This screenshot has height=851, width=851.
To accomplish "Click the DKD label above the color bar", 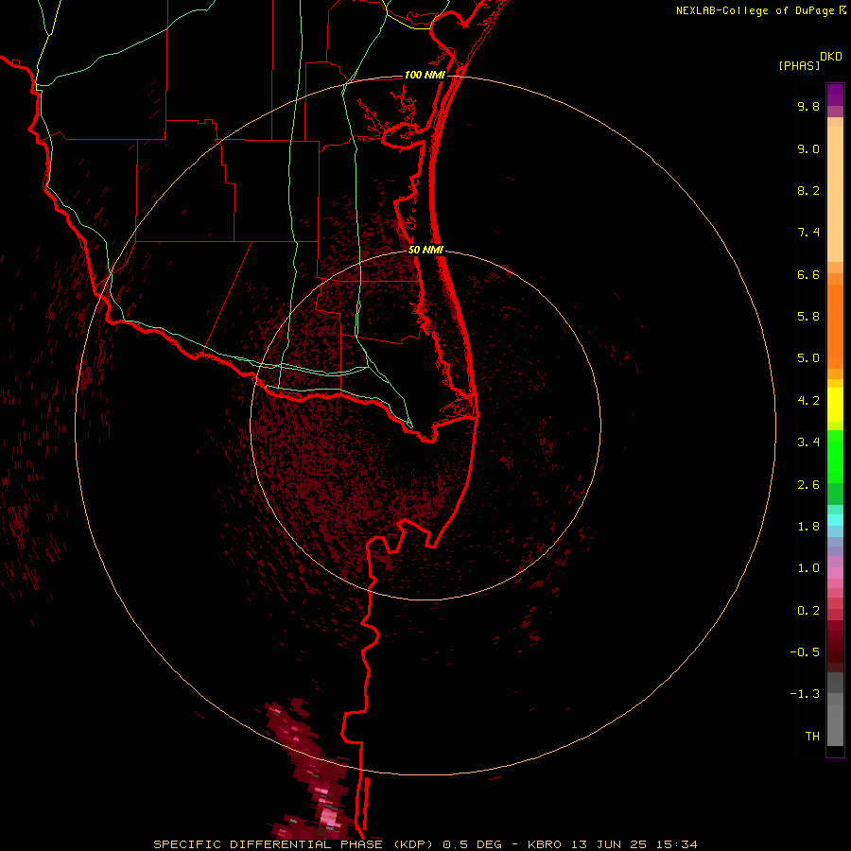I will pos(831,57).
